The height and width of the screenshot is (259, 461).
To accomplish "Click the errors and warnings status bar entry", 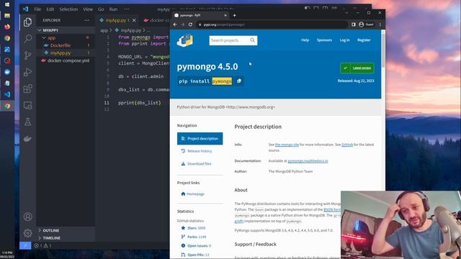I will 43,245.
